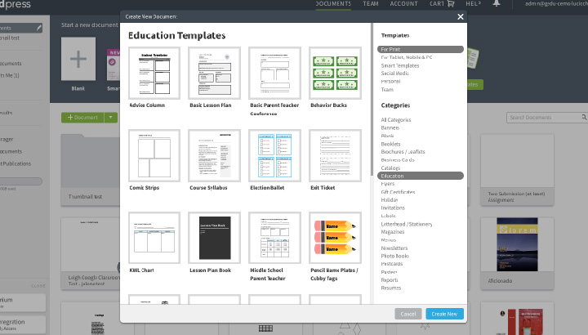Open the TEAM tab

371,4
